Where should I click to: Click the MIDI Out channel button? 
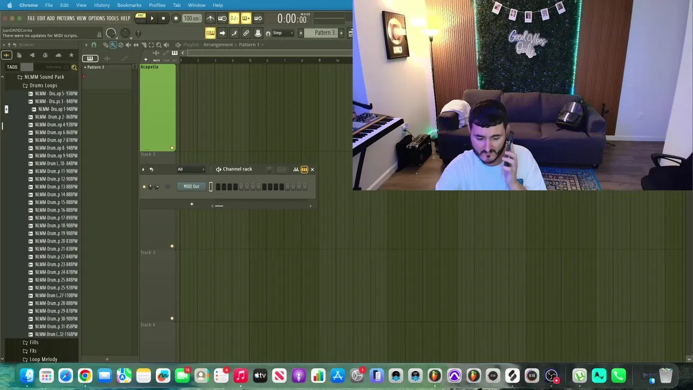pos(191,186)
